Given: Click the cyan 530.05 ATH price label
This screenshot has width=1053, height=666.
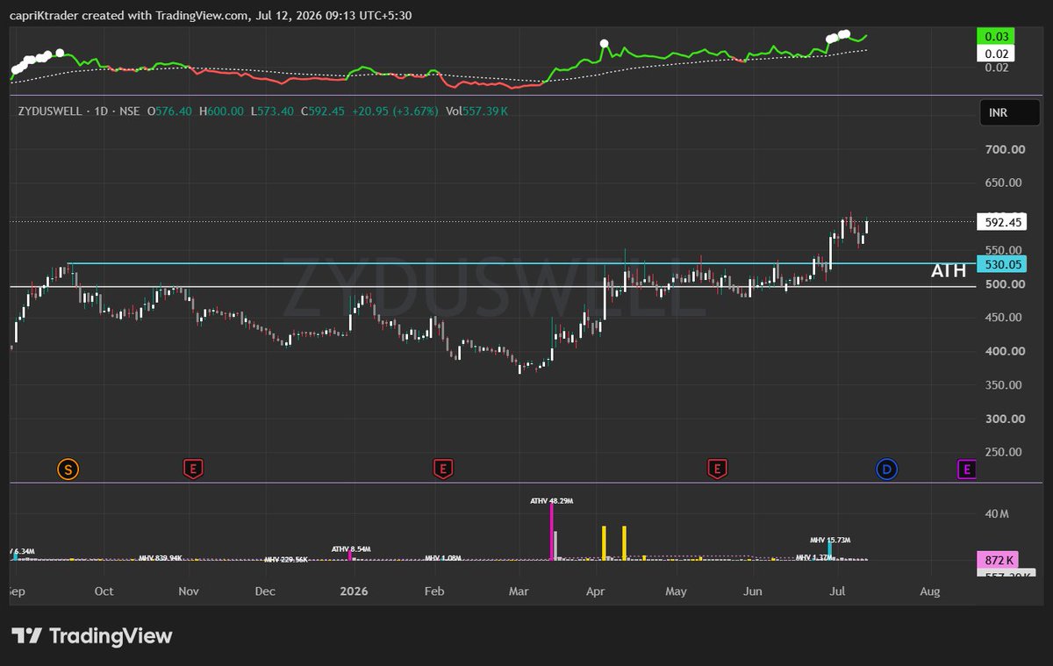Looking at the screenshot, I should click(x=1001, y=263).
